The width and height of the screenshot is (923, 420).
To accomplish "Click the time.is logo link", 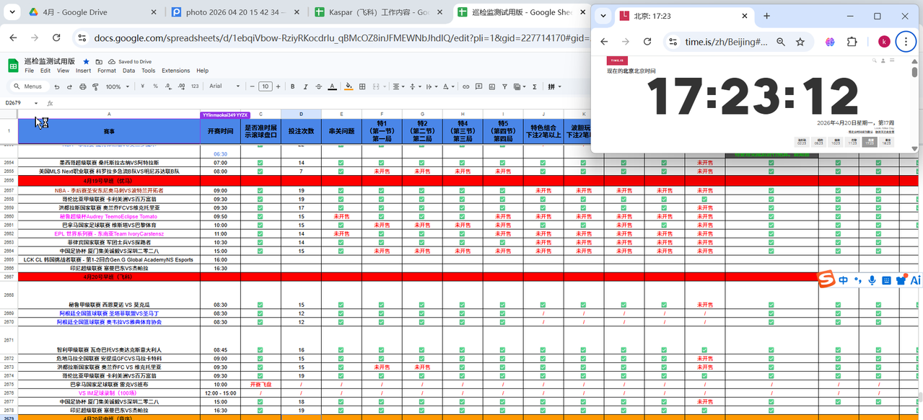I will click(x=617, y=61).
